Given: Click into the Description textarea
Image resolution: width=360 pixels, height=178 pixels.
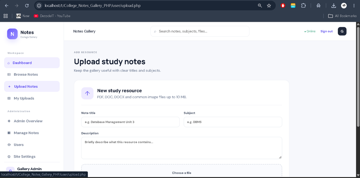Looking at the screenshot, I should (182, 148).
